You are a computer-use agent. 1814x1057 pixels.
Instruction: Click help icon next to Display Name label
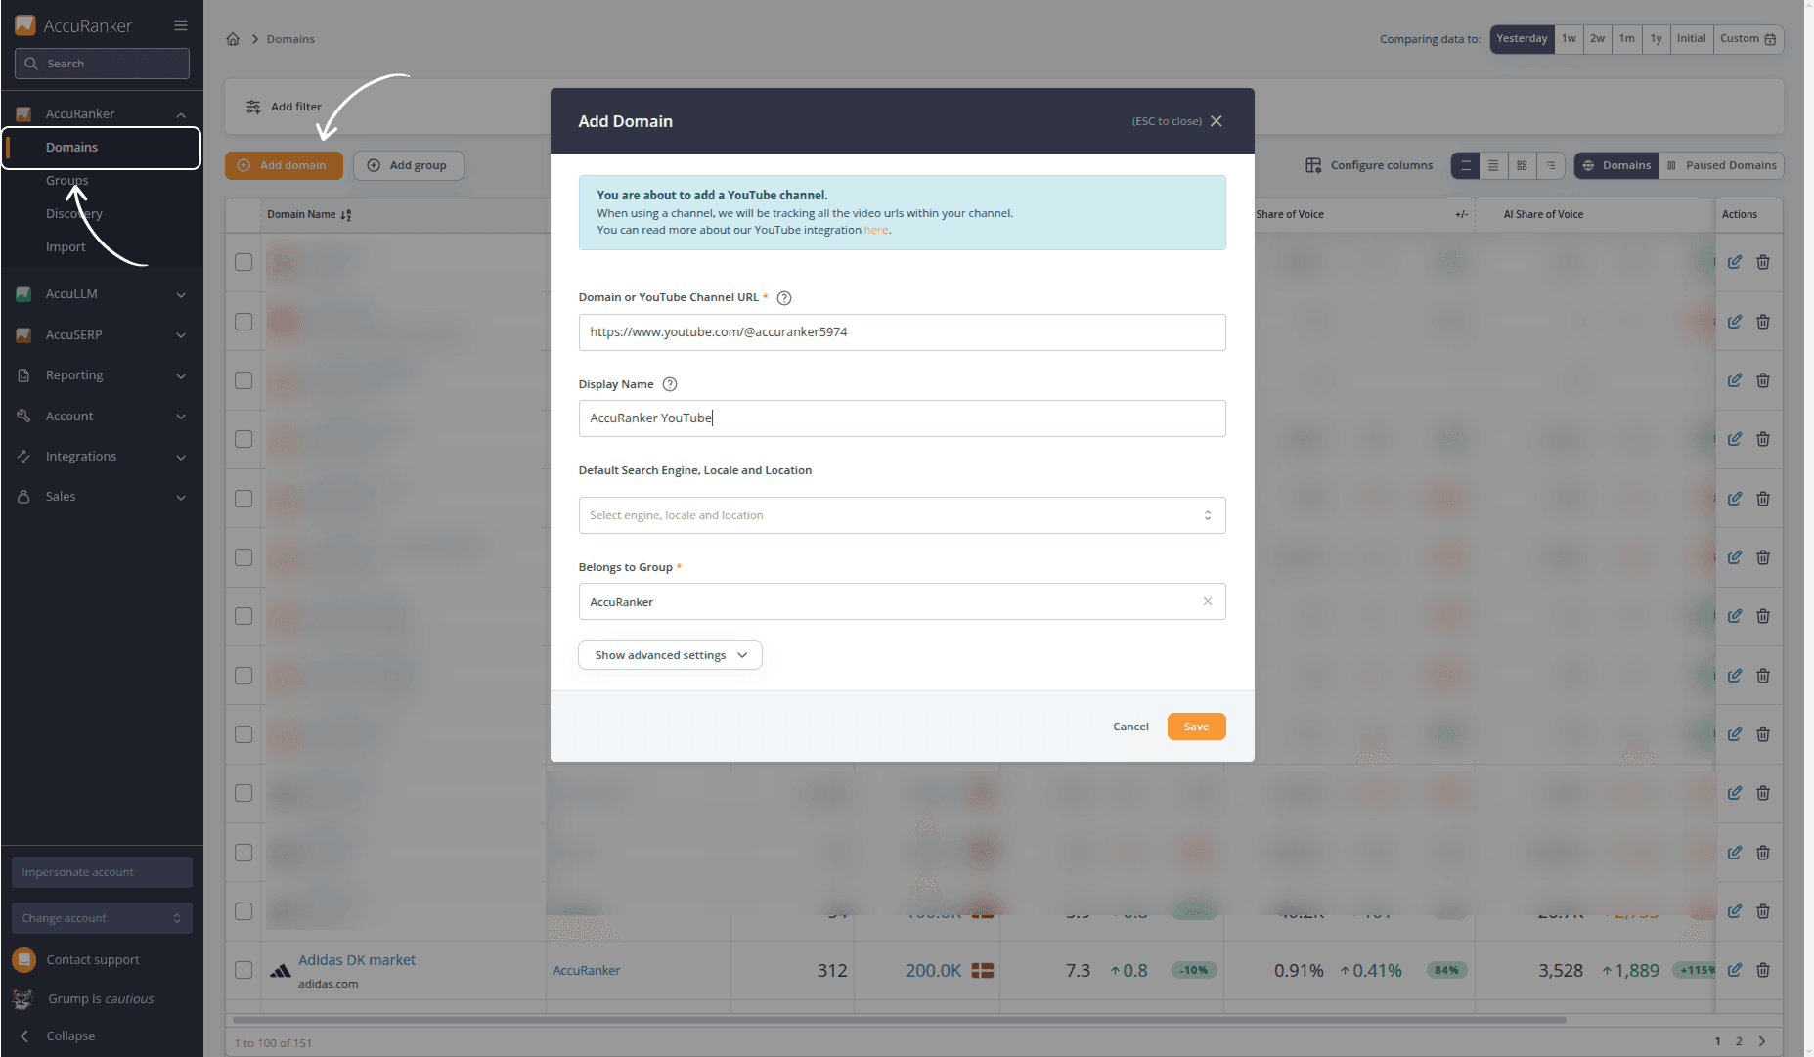click(670, 384)
